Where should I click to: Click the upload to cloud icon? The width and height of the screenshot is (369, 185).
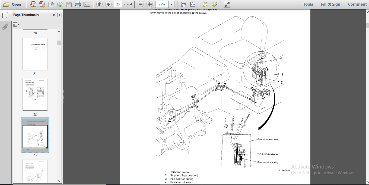60,4
